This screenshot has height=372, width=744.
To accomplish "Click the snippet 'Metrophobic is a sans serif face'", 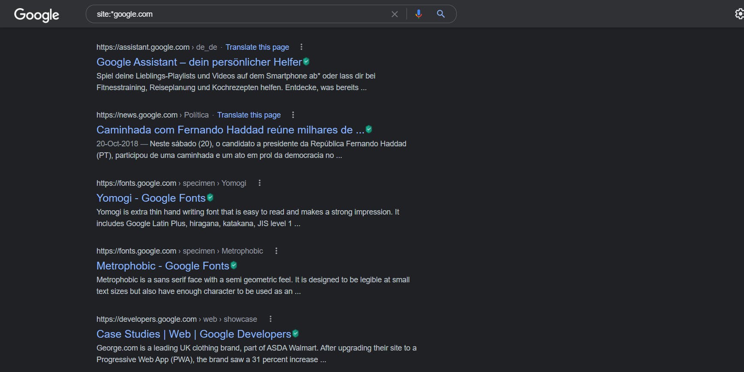I will (253, 285).
